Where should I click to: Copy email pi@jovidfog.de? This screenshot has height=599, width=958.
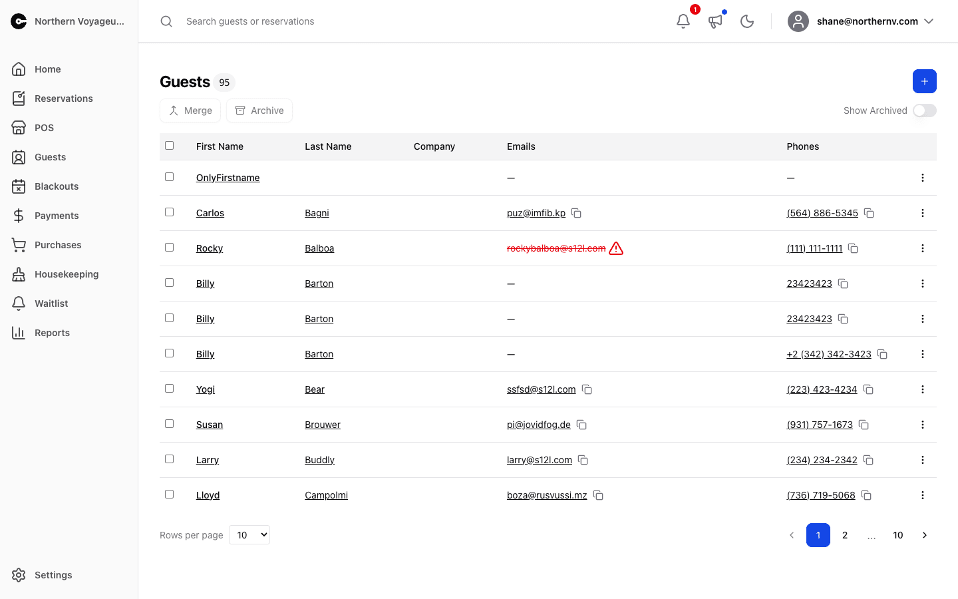(581, 425)
